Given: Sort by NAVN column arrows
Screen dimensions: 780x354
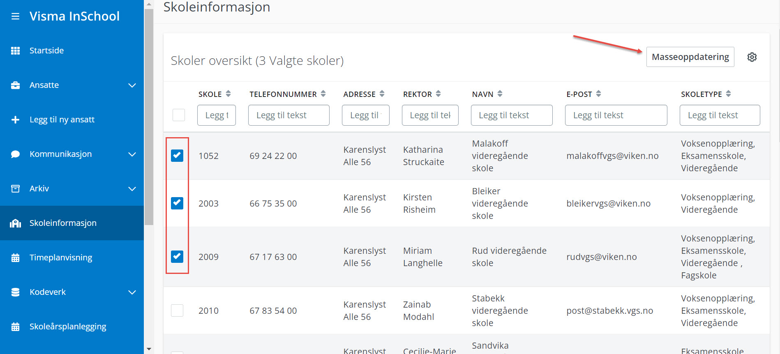Looking at the screenshot, I should (x=500, y=94).
